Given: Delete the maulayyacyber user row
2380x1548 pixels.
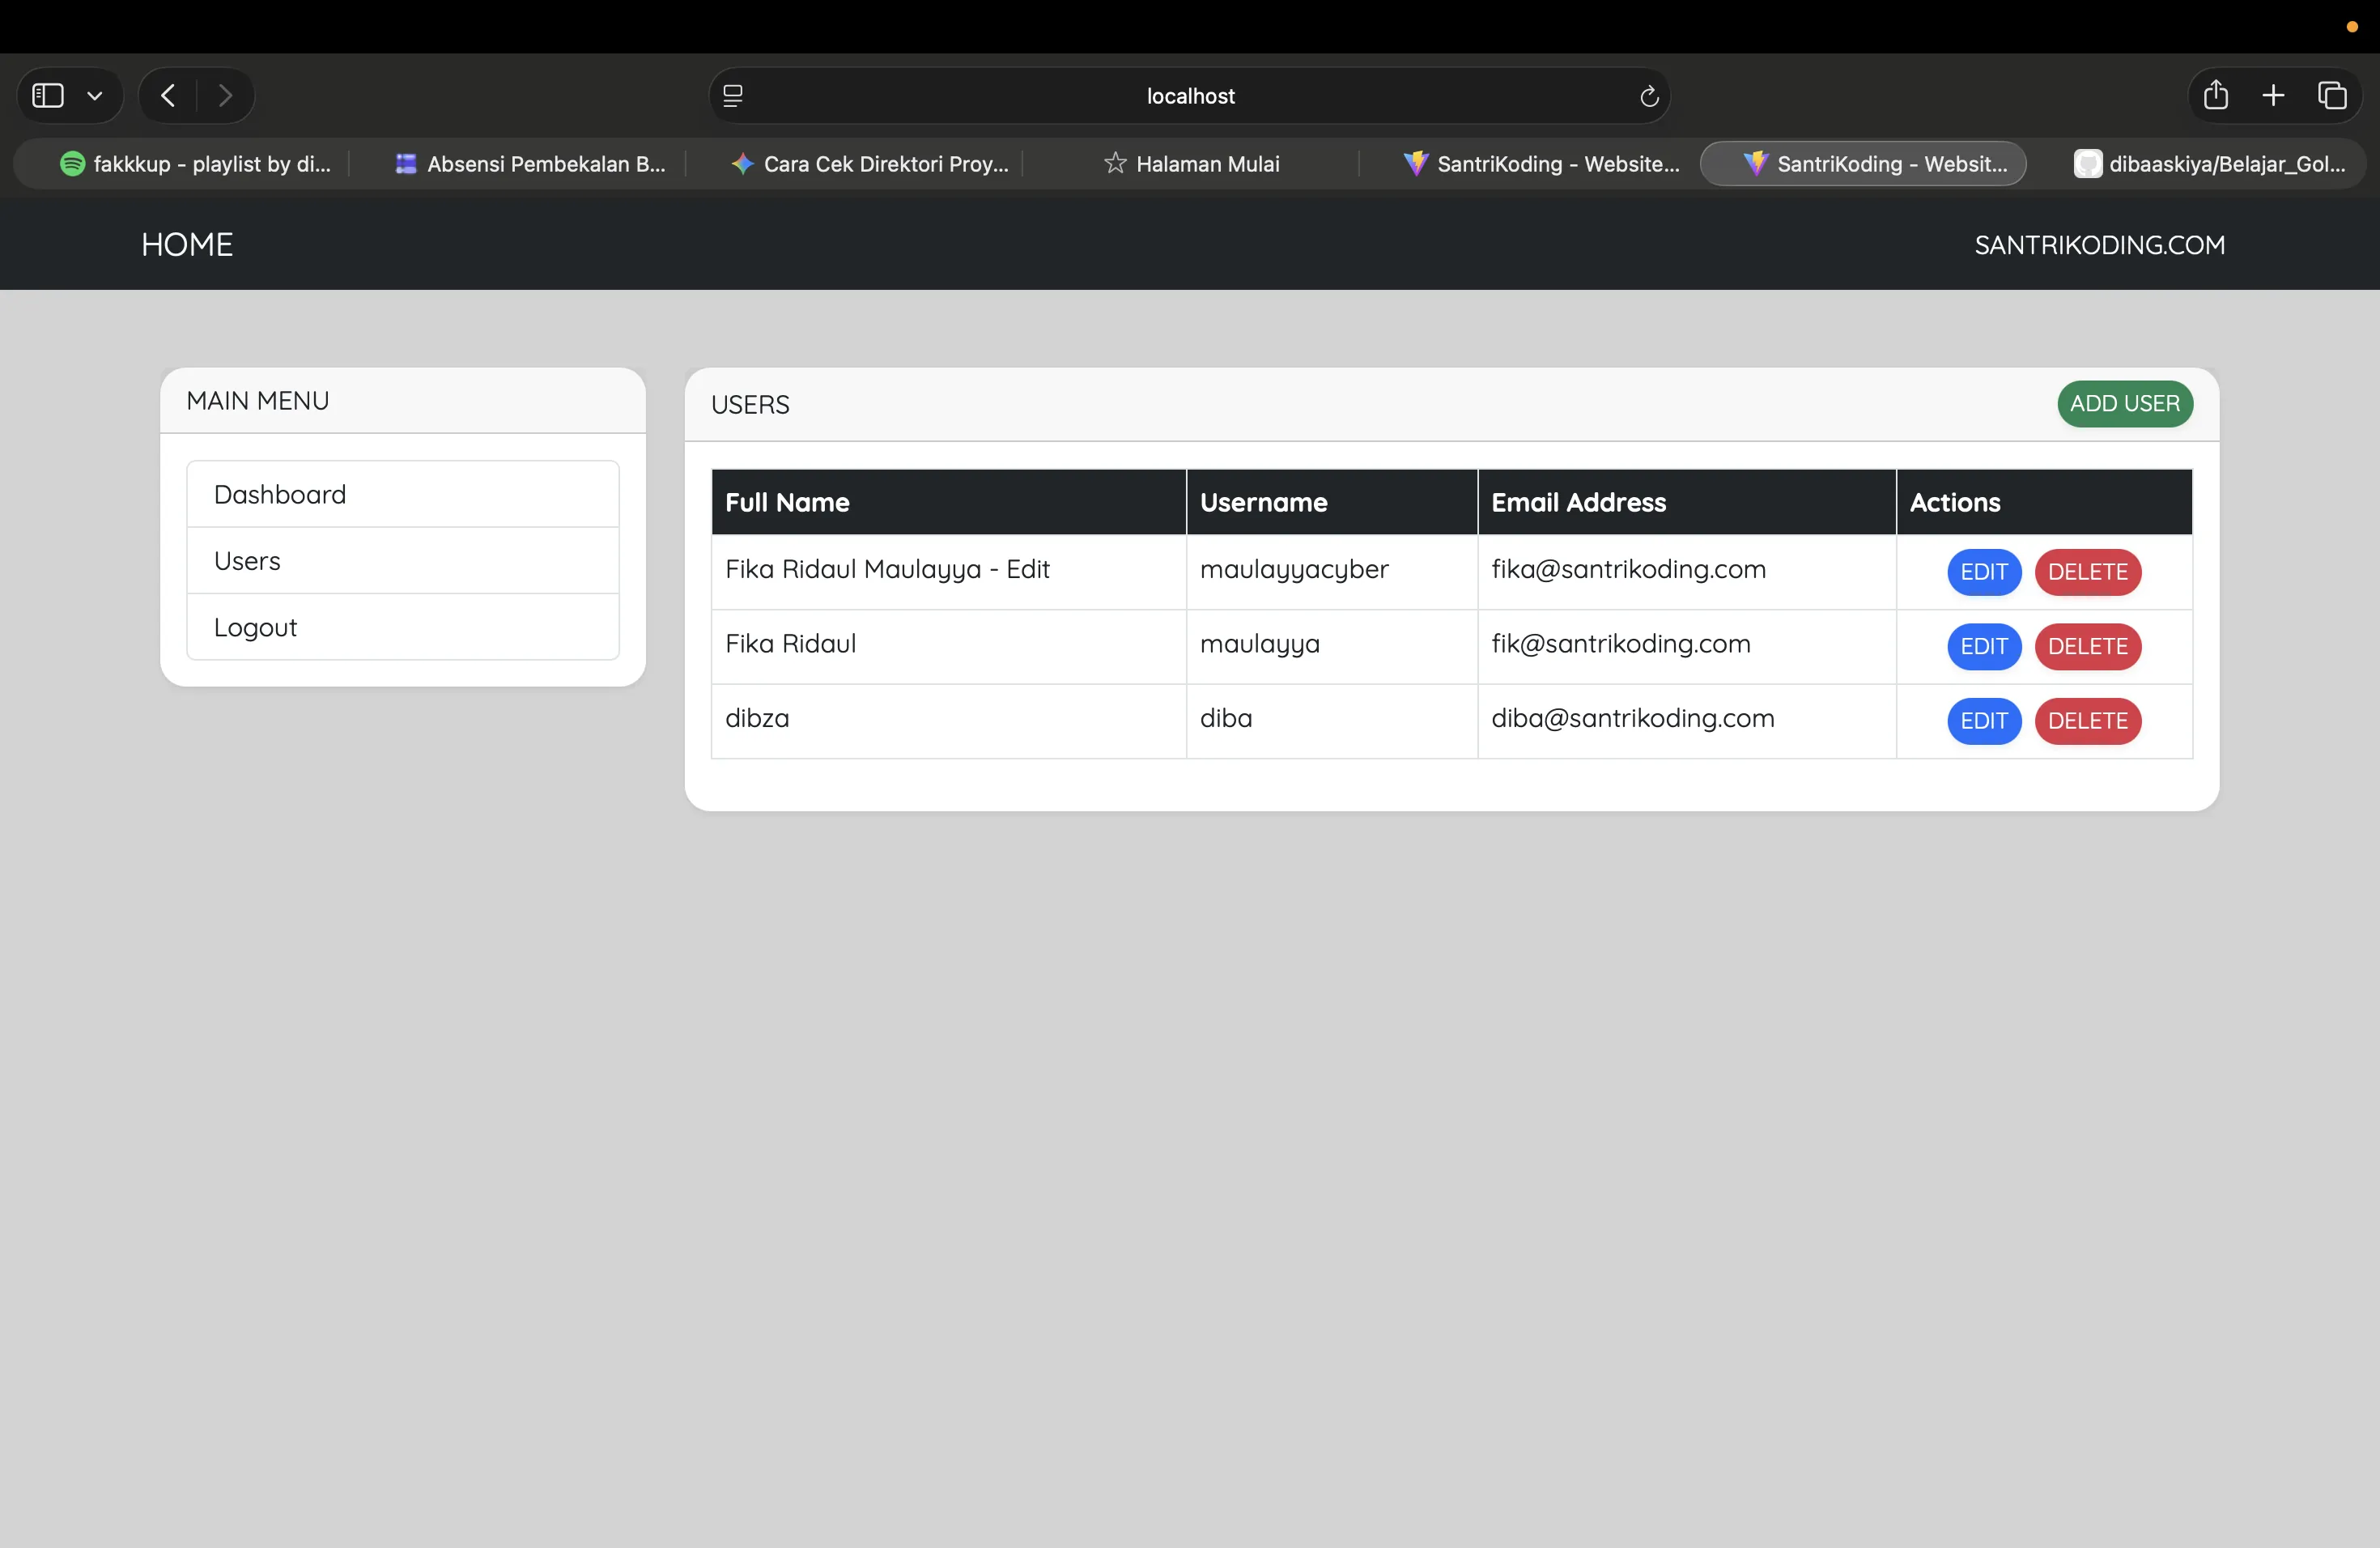Looking at the screenshot, I should (2088, 572).
